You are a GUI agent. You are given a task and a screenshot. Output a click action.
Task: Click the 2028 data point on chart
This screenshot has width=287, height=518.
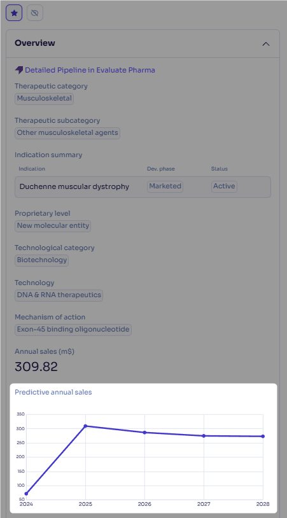pyautogui.click(x=263, y=437)
